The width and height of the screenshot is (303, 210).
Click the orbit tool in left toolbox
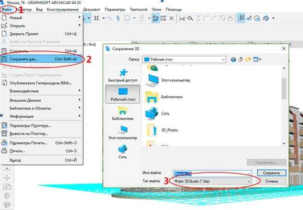[7, 178]
